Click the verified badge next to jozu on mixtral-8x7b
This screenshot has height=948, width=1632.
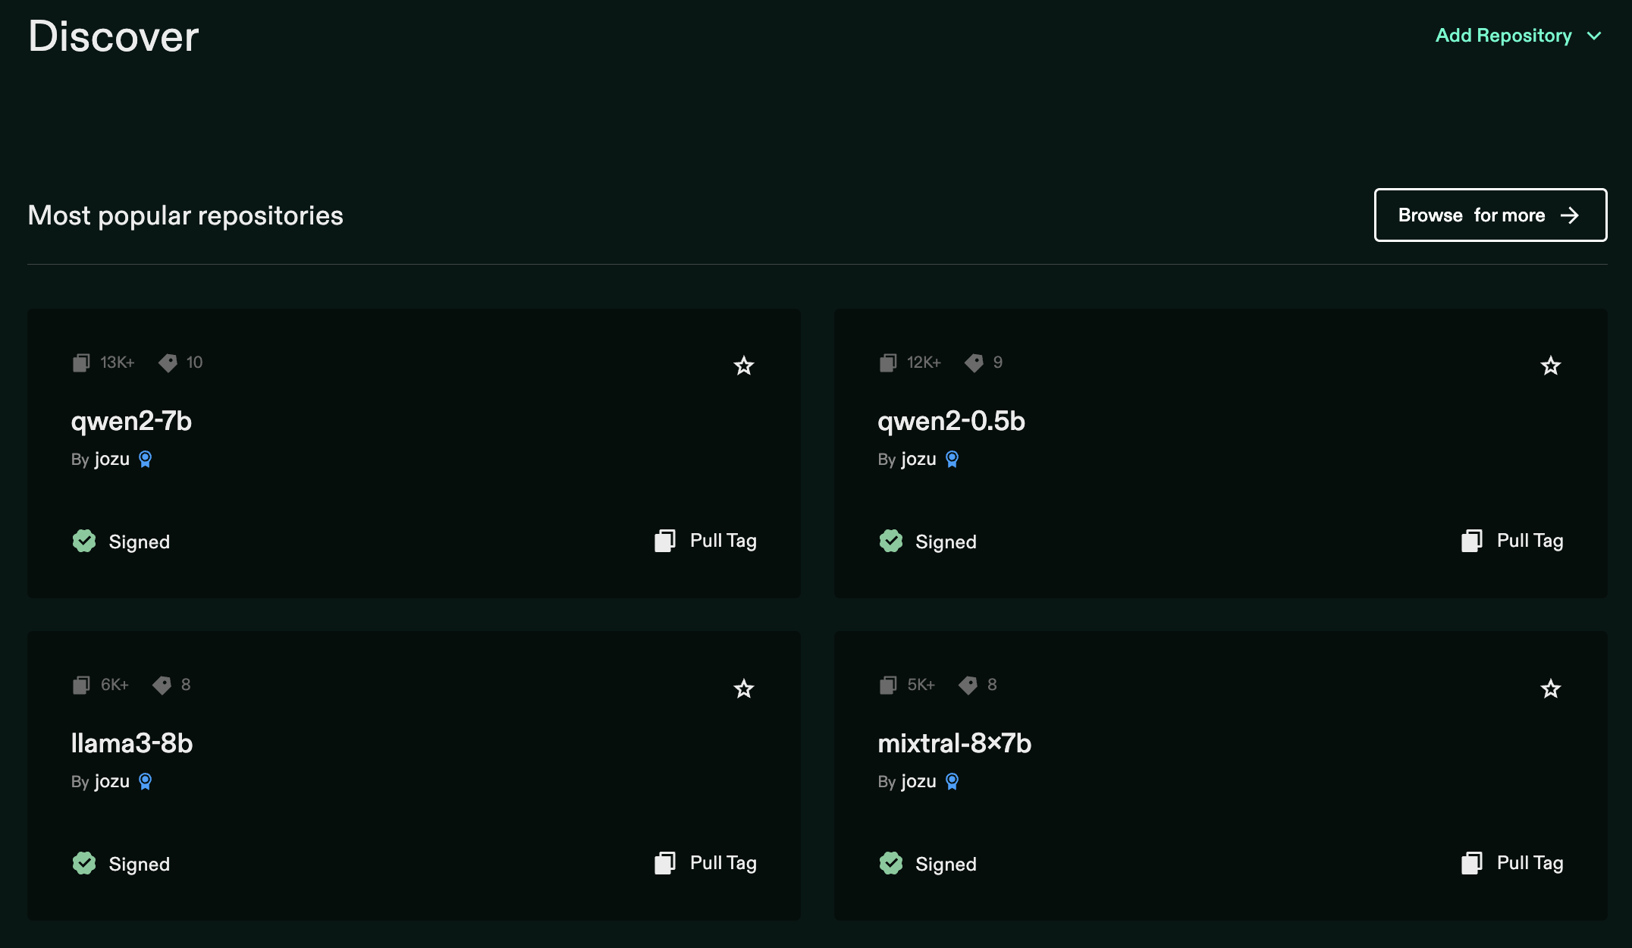[x=952, y=781]
